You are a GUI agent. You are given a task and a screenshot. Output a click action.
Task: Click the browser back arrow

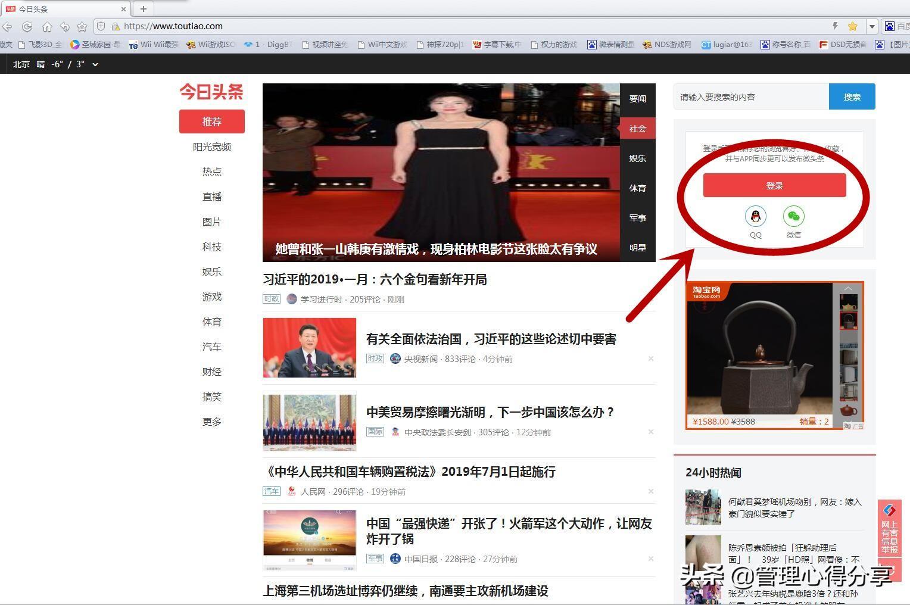pos(7,27)
